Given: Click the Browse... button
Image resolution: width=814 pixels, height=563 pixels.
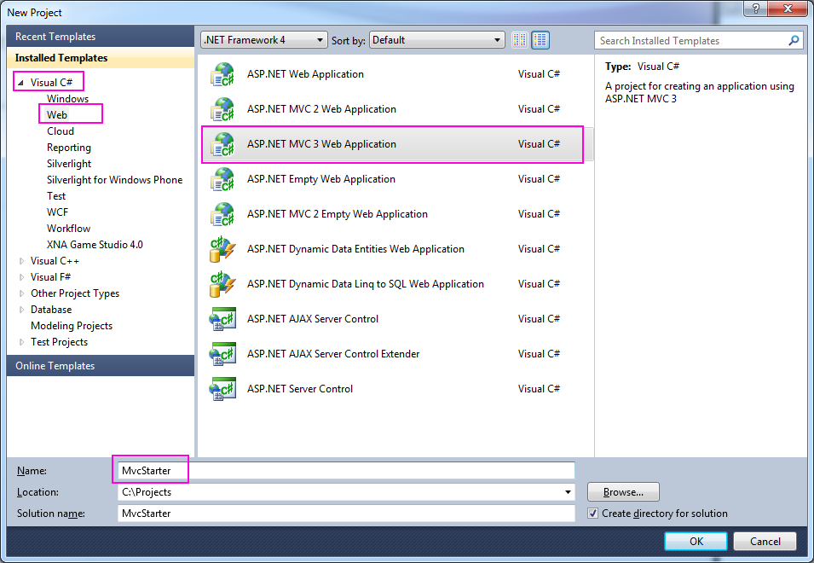Looking at the screenshot, I should coord(623,492).
